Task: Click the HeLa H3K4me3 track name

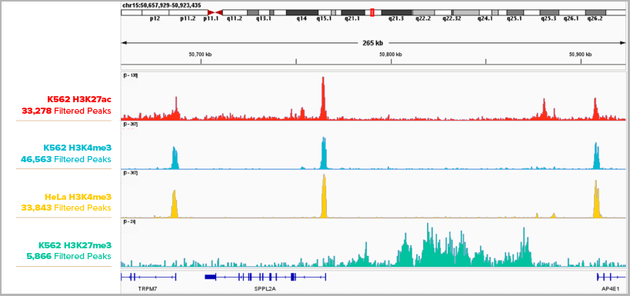Action: coord(78,197)
